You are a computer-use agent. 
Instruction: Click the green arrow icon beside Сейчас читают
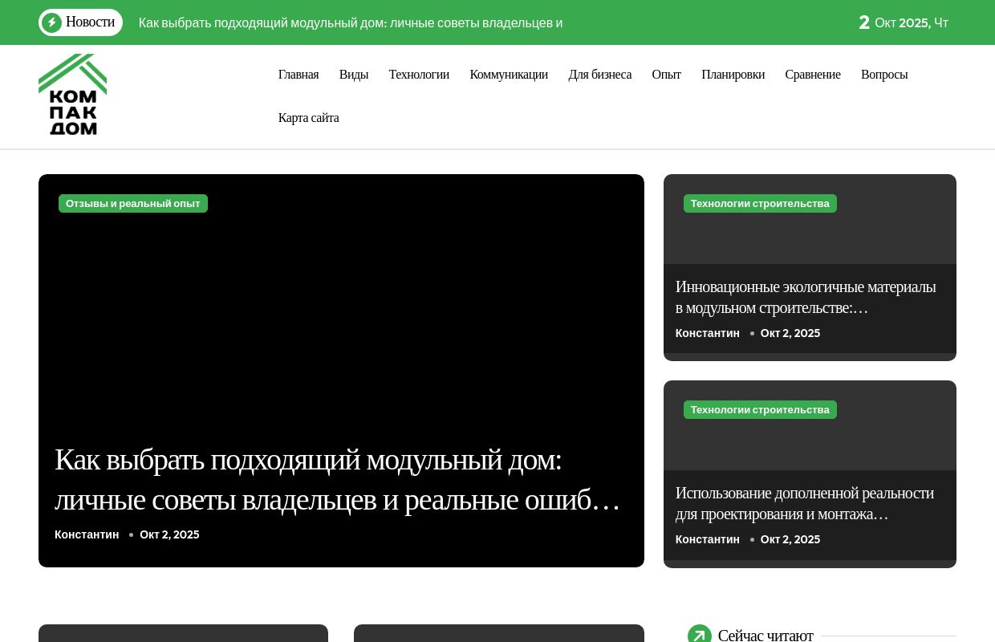click(699, 635)
